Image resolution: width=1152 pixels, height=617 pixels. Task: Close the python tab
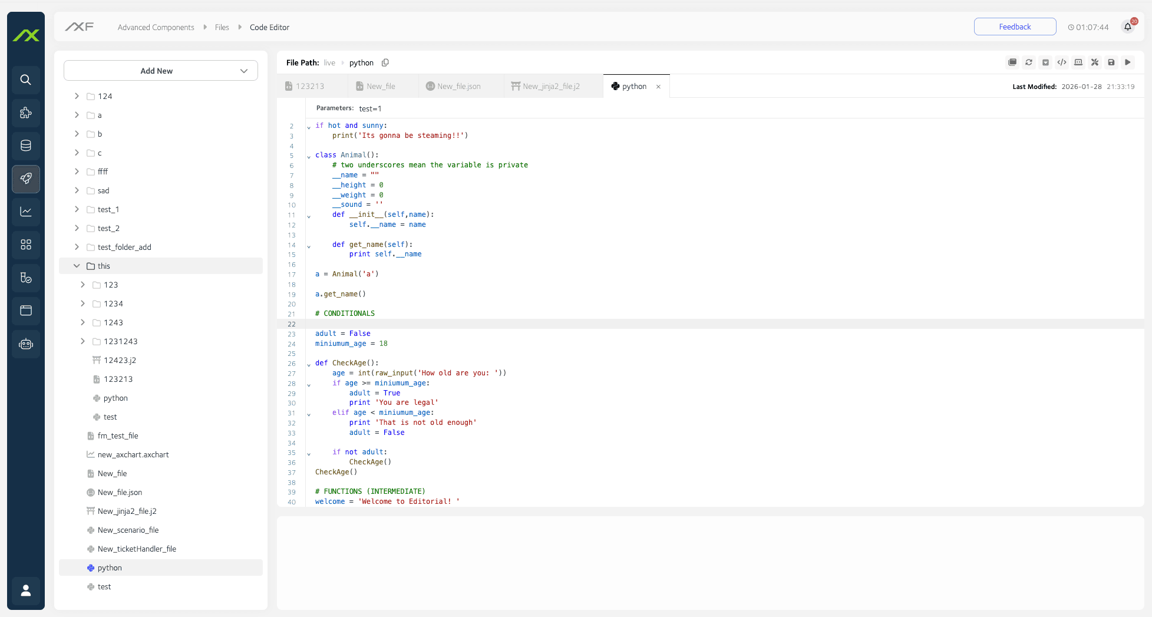(x=658, y=87)
